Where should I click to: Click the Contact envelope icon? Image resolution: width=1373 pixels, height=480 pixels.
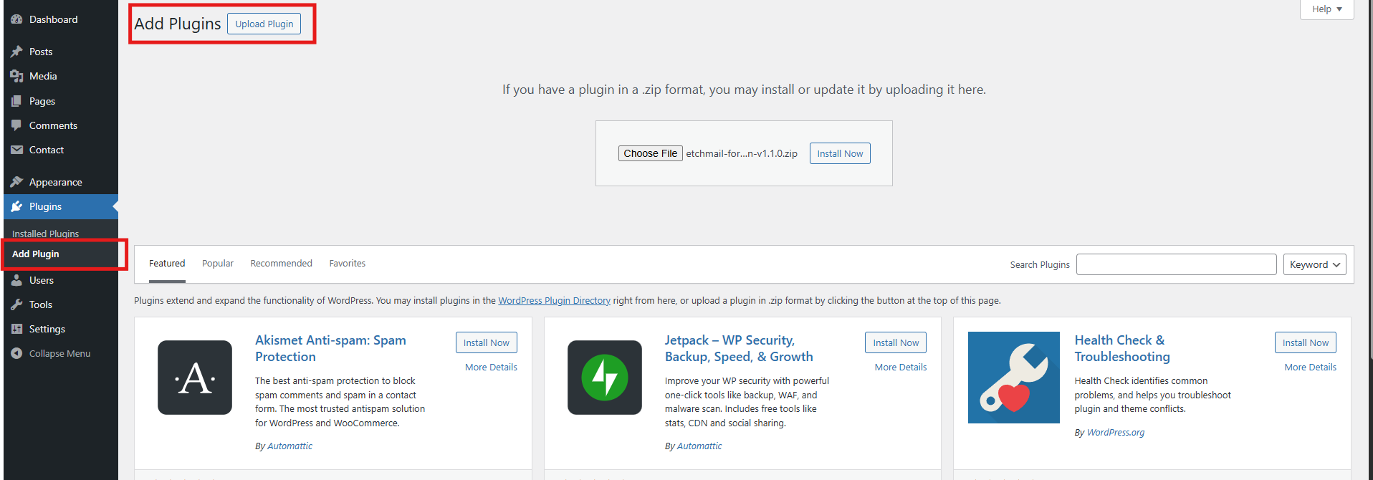point(16,150)
